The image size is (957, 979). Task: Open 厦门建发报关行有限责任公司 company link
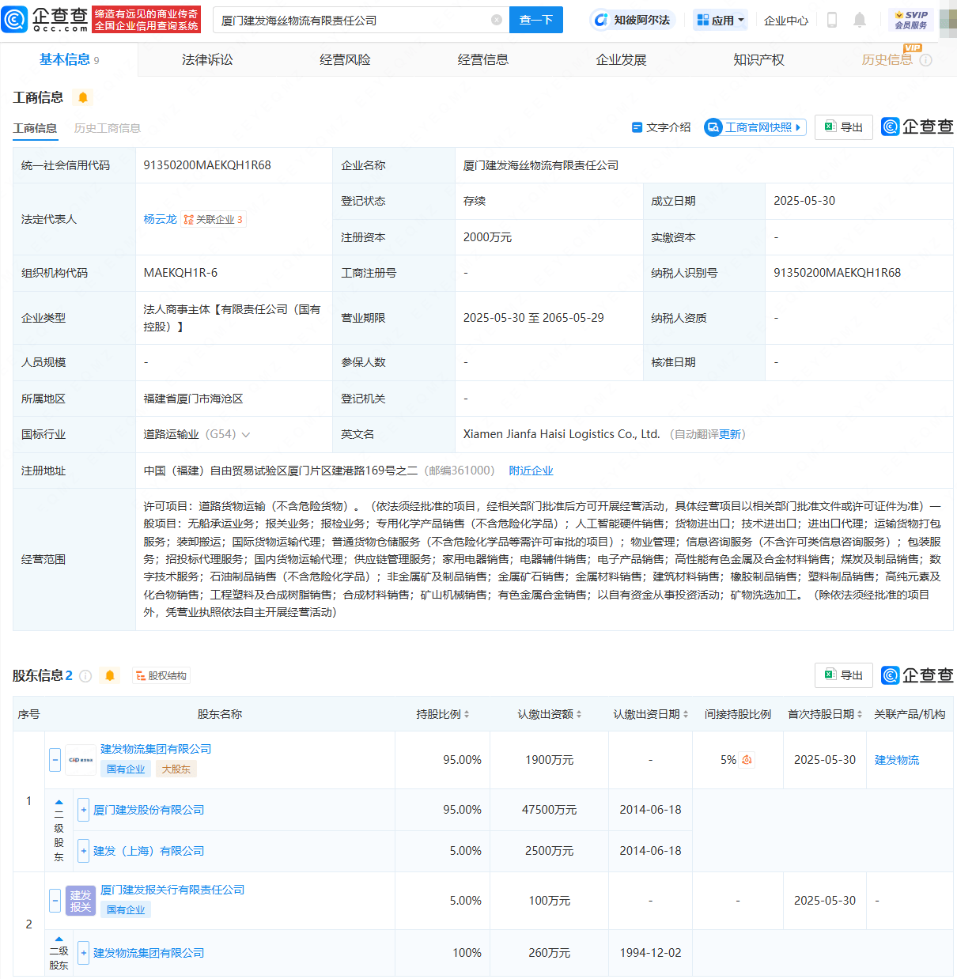click(x=172, y=890)
